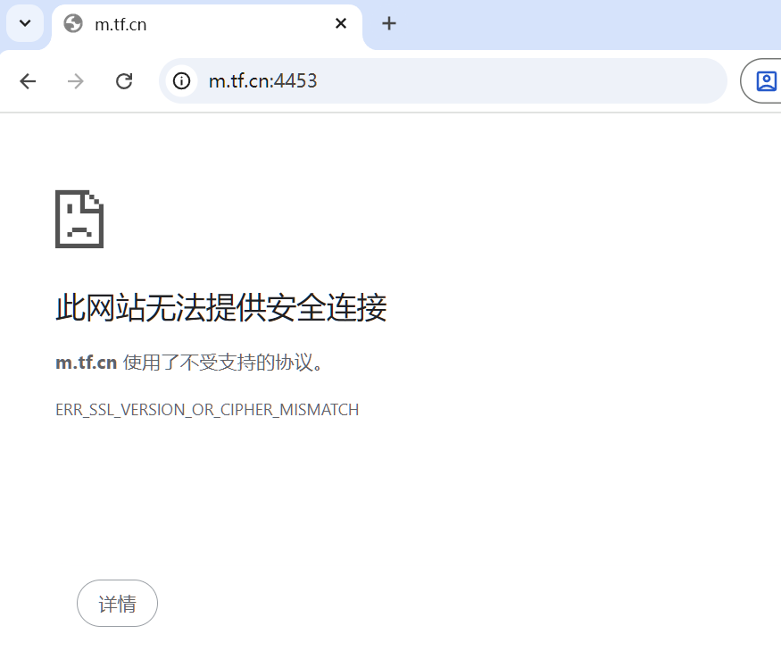Click the heading 此网站无法提供安全连接
Screen dimensions: 781x651
(x=221, y=307)
